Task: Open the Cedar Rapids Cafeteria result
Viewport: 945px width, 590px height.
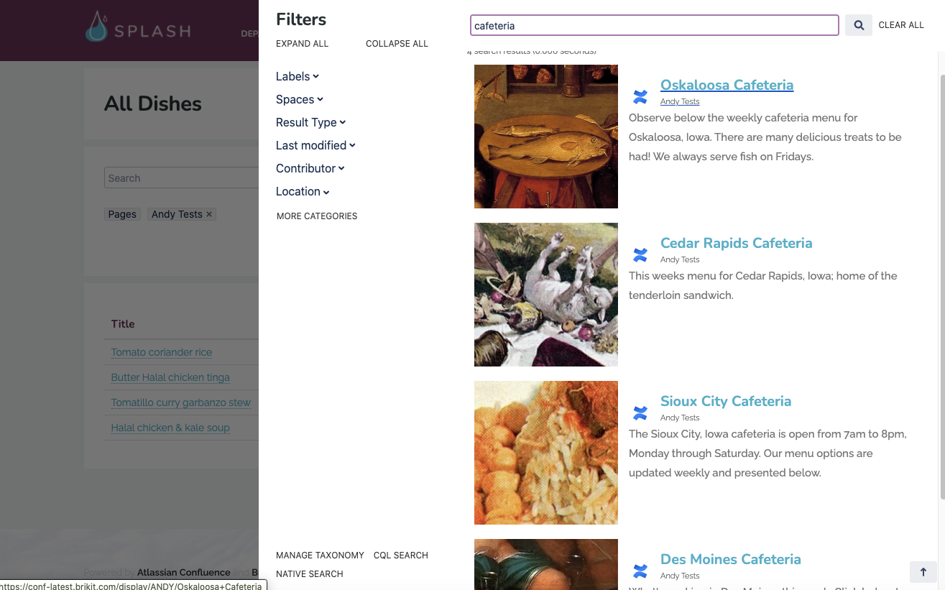Action: coord(736,243)
